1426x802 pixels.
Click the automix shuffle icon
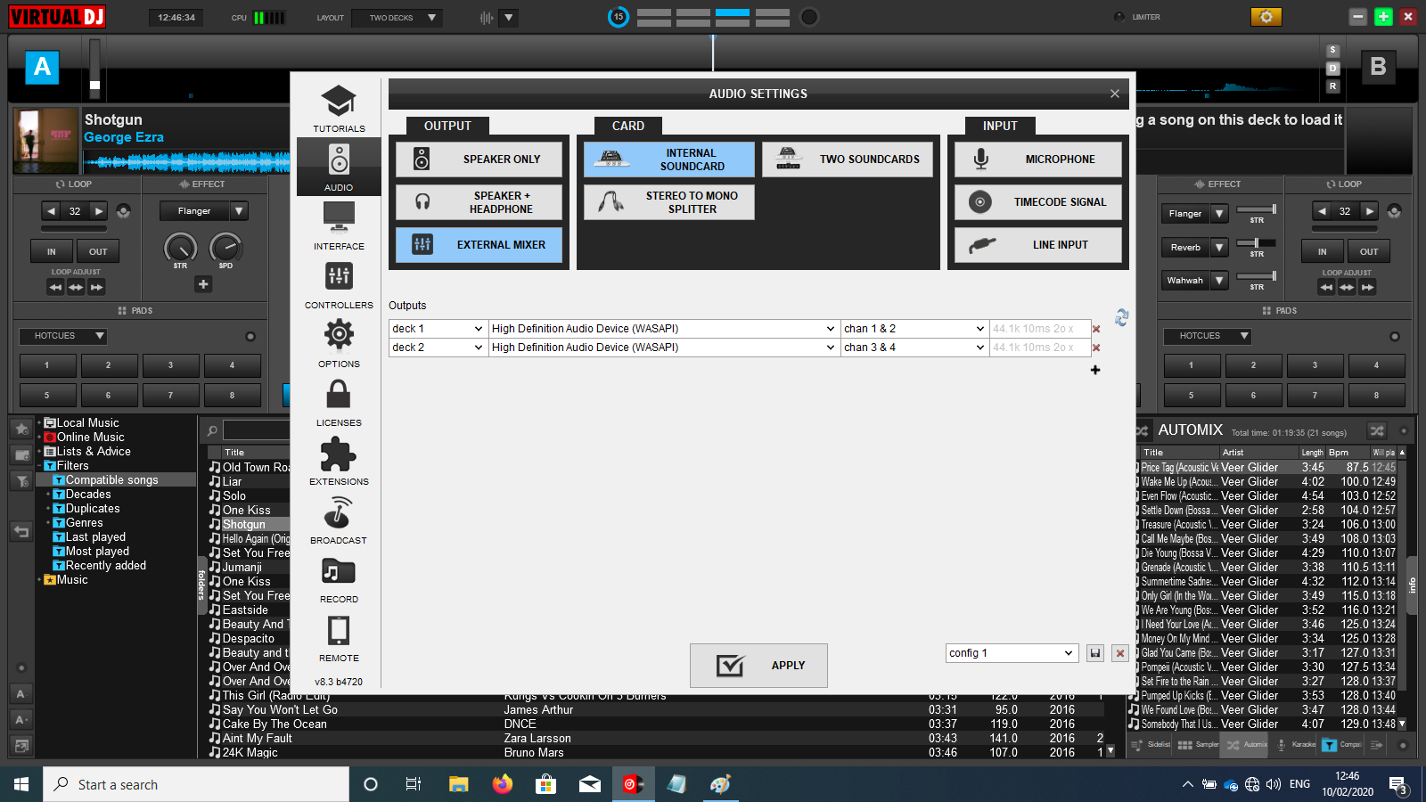(1377, 430)
